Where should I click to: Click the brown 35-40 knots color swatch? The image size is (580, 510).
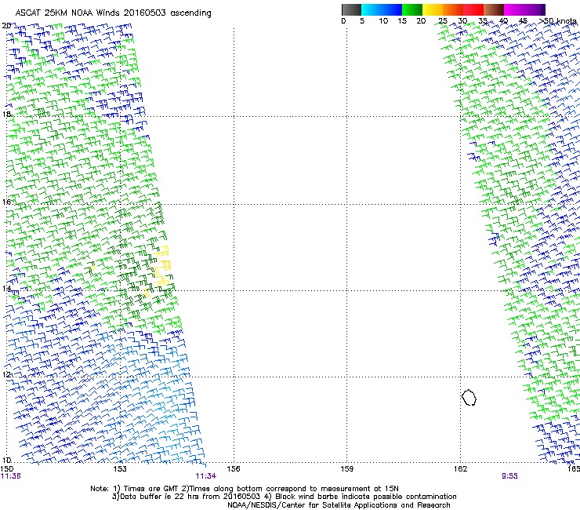click(494, 9)
